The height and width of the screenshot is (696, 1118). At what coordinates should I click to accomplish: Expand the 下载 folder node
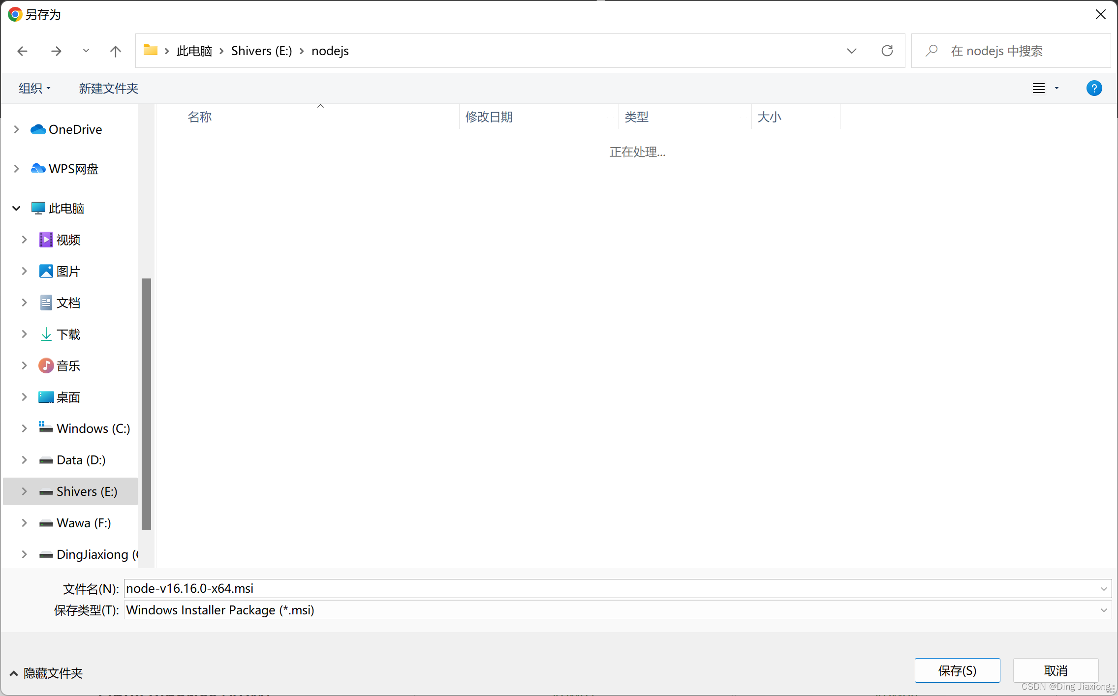[24, 334]
